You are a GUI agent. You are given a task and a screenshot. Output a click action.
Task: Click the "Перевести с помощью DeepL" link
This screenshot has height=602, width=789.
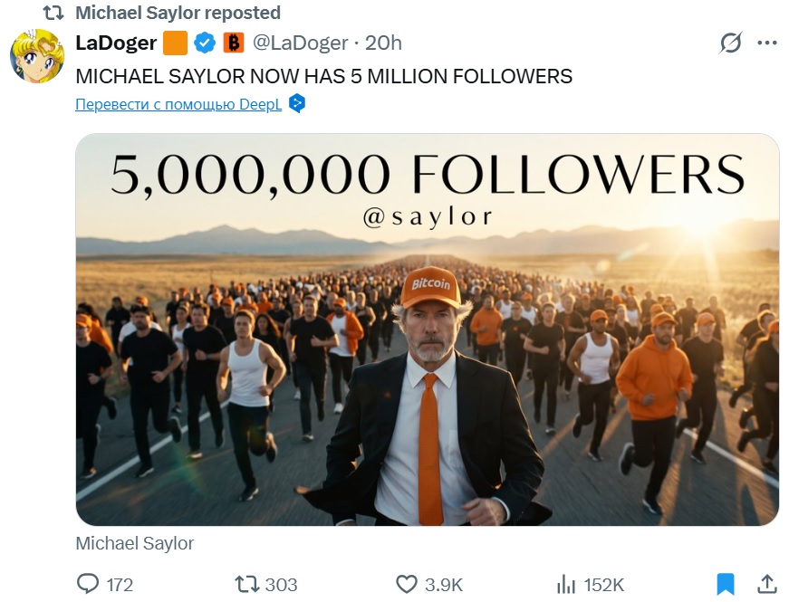coord(178,104)
